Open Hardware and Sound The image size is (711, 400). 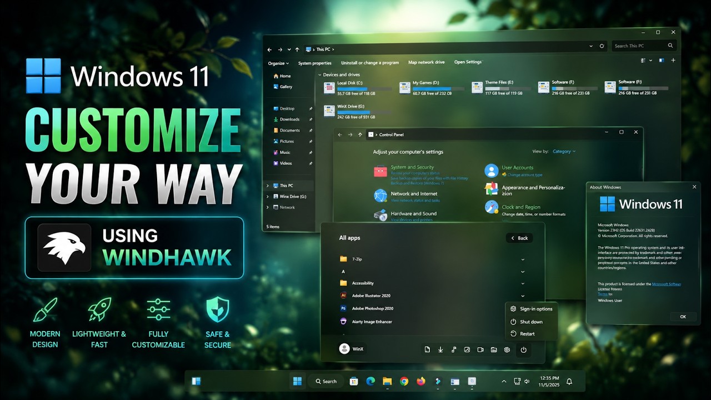click(x=413, y=213)
